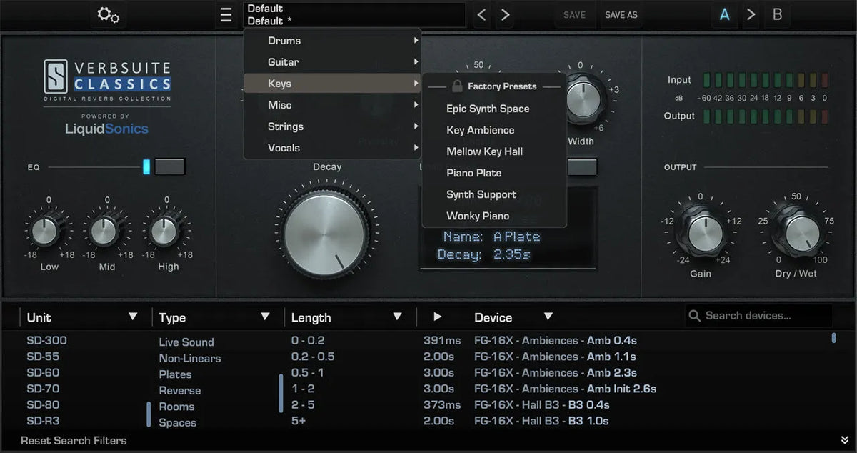Open the Type column filter dropdown
The width and height of the screenshot is (857, 453).
266,317
